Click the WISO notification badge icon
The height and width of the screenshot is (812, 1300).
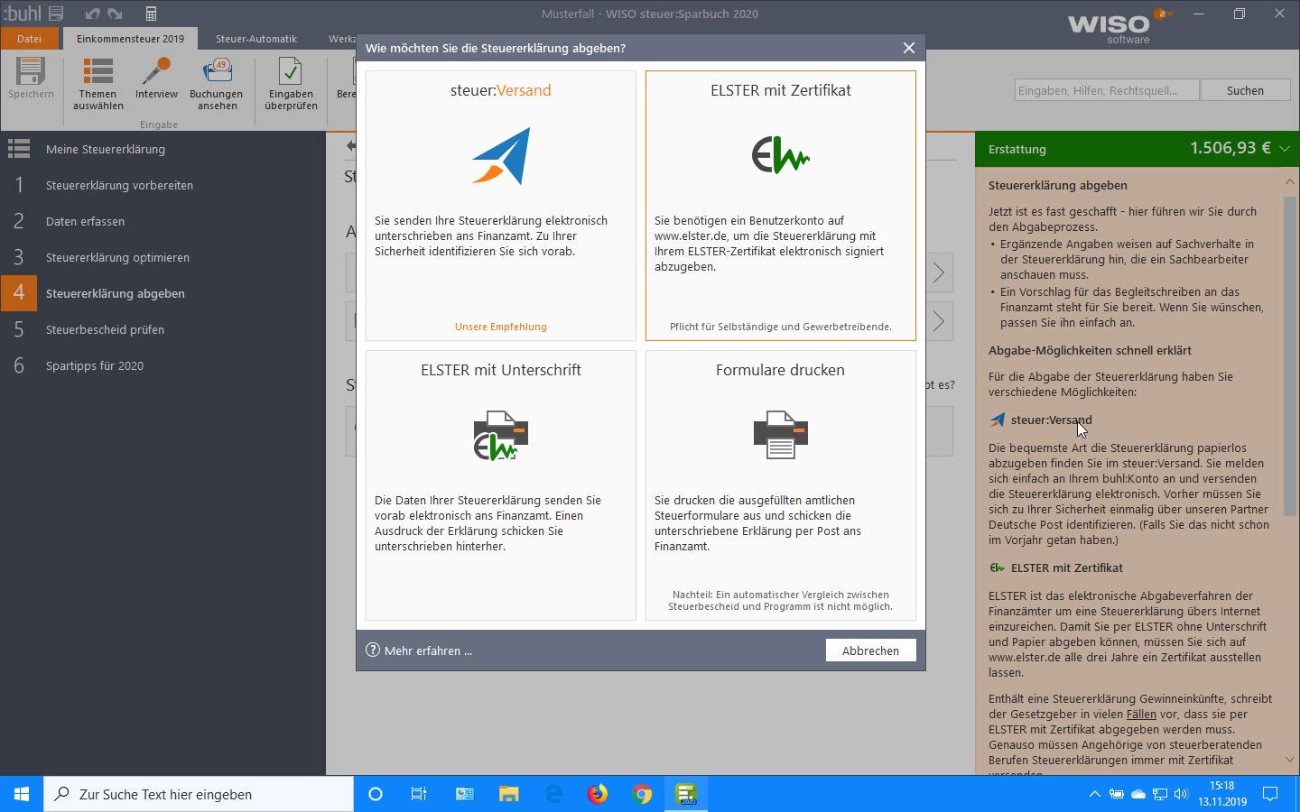point(1165,14)
